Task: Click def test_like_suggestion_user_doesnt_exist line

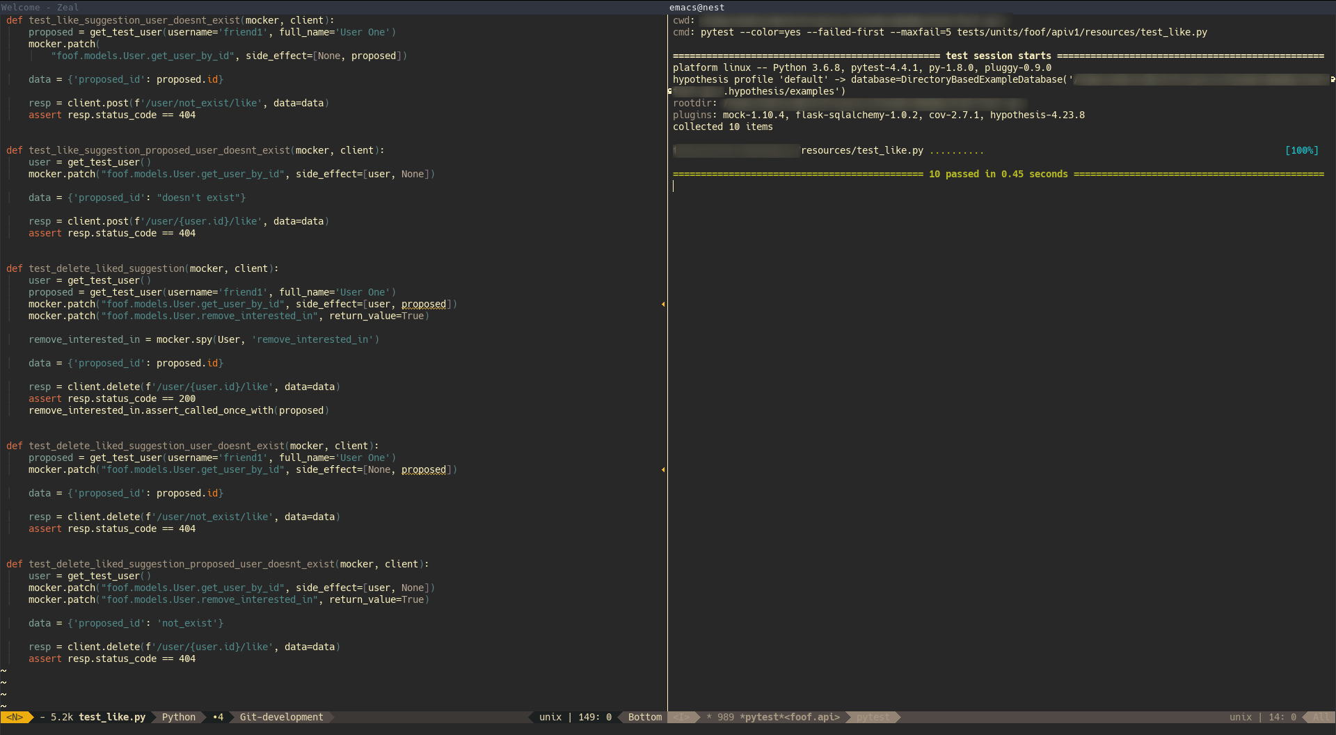Action: click(x=170, y=20)
